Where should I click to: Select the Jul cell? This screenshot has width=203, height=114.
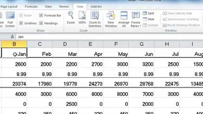click(167, 53)
